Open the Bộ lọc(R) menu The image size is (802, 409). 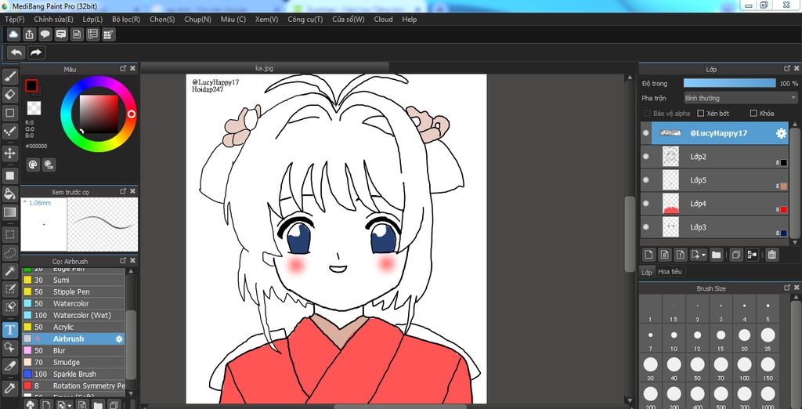[126, 19]
